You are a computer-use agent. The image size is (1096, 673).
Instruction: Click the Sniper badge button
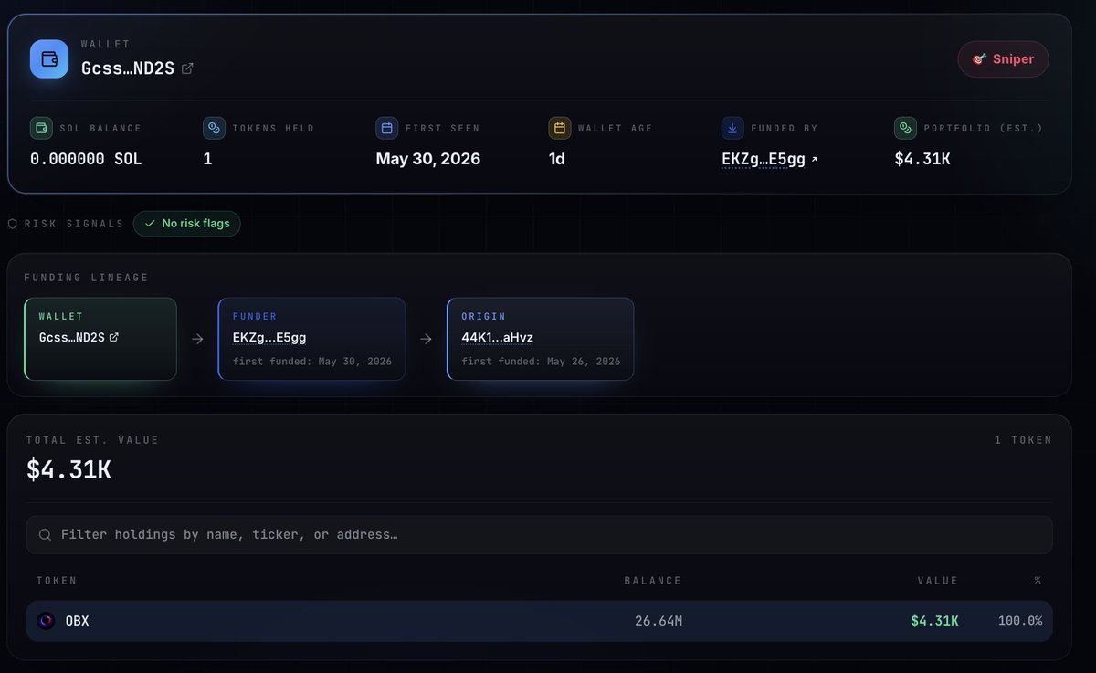click(x=1003, y=59)
